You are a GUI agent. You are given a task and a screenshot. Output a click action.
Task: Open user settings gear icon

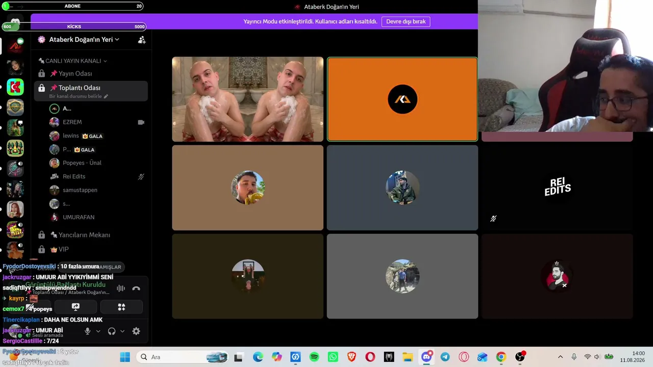(x=136, y=331)
